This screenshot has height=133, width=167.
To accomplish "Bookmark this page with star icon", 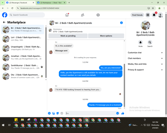I will pyautogui.click(x=153, y=8).
